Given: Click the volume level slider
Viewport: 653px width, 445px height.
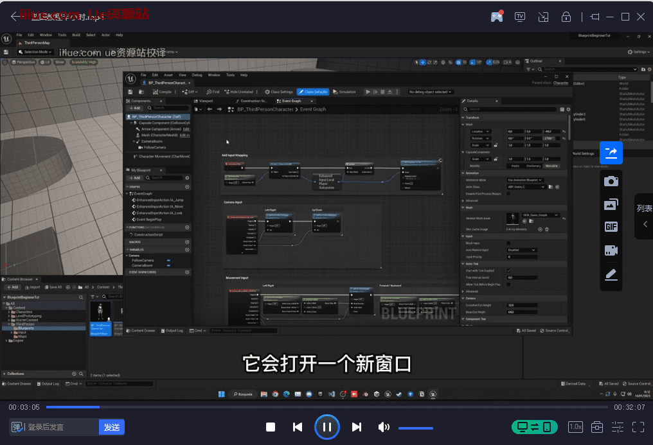Looking at the screenshot, I should pos(415,428).
